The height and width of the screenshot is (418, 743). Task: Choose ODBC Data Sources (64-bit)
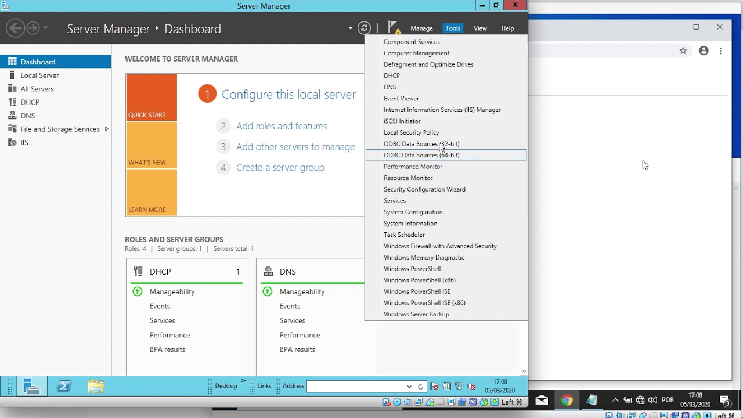click(446, 155)
